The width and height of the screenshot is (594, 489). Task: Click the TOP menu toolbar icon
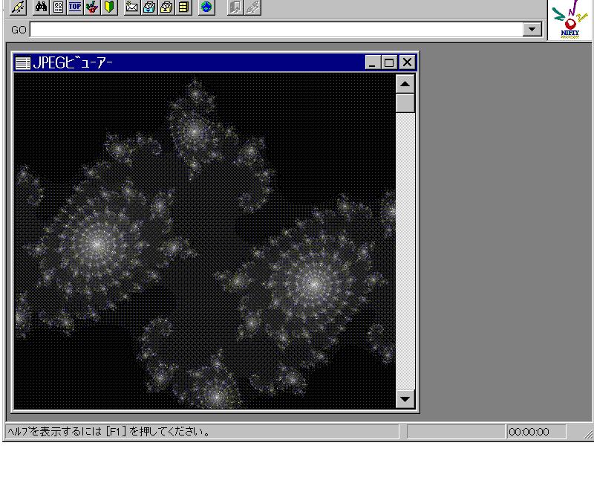(x=75, y=8)
